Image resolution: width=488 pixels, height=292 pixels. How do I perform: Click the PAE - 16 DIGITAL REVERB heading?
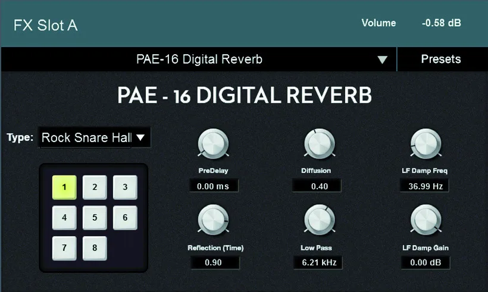click(x=245, y=95)
